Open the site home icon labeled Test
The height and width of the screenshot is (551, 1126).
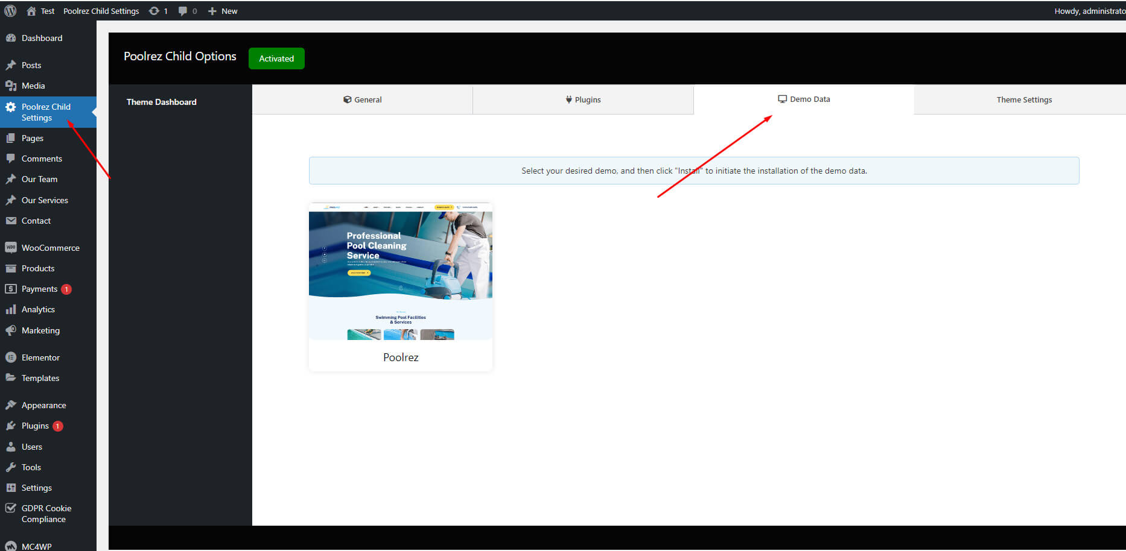31,11
